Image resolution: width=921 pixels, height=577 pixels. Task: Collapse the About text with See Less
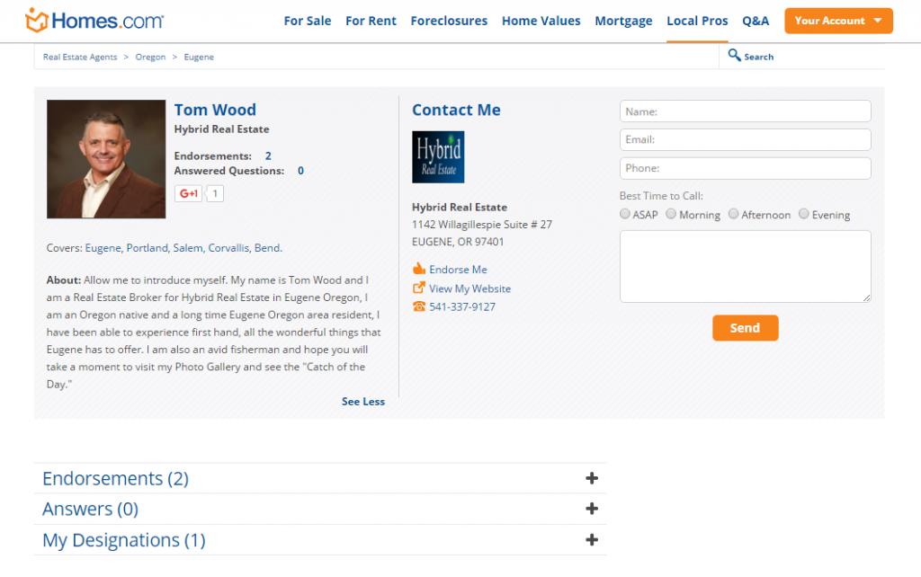point(363,402)
